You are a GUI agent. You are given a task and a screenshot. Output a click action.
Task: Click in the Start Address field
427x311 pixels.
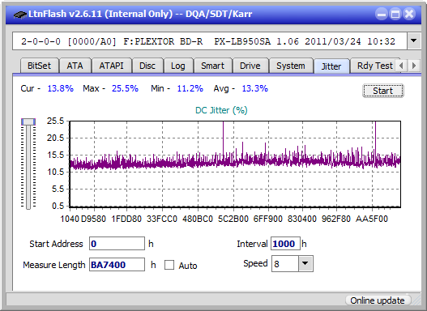pyautogui.click(x=117, y=244)
